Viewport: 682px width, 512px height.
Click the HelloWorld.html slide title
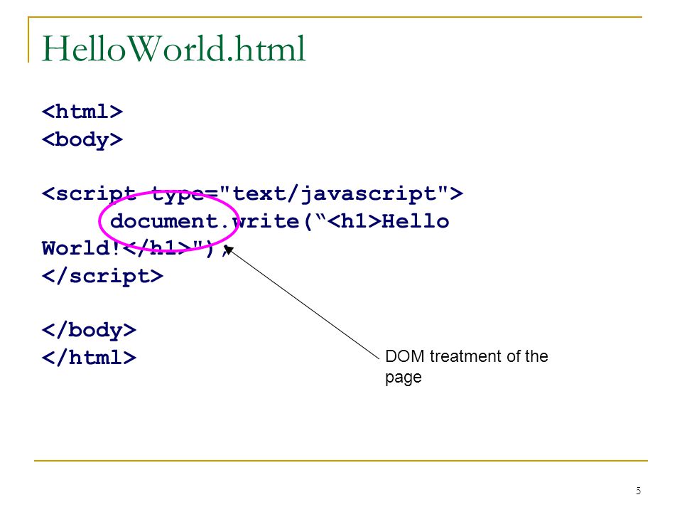(x=173, y=48)
